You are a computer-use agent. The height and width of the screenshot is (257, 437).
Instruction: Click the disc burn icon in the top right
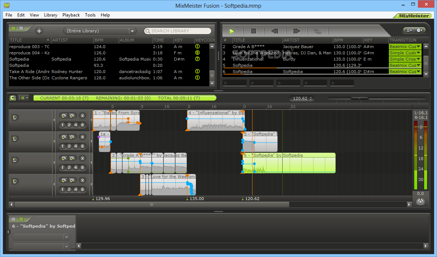point(420,30)
